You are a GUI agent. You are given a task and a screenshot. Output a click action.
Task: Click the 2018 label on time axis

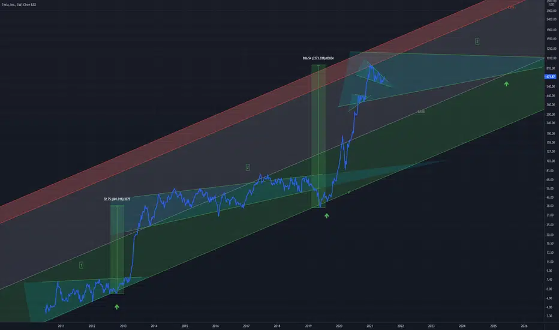click(277, 326)
